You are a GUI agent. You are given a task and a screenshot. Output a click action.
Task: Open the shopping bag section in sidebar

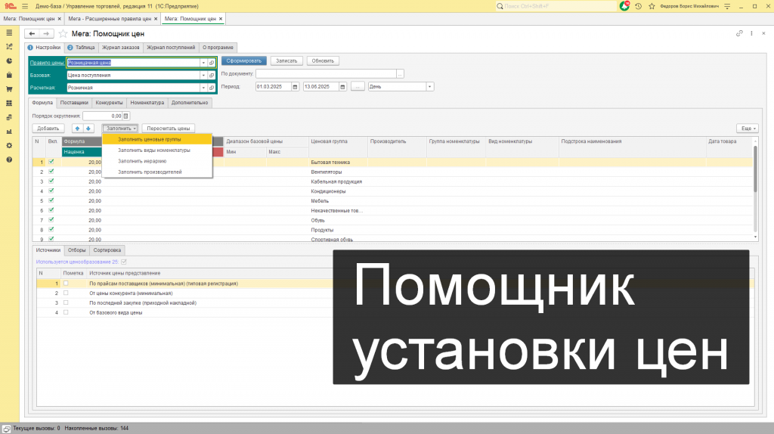click(9, 75)
